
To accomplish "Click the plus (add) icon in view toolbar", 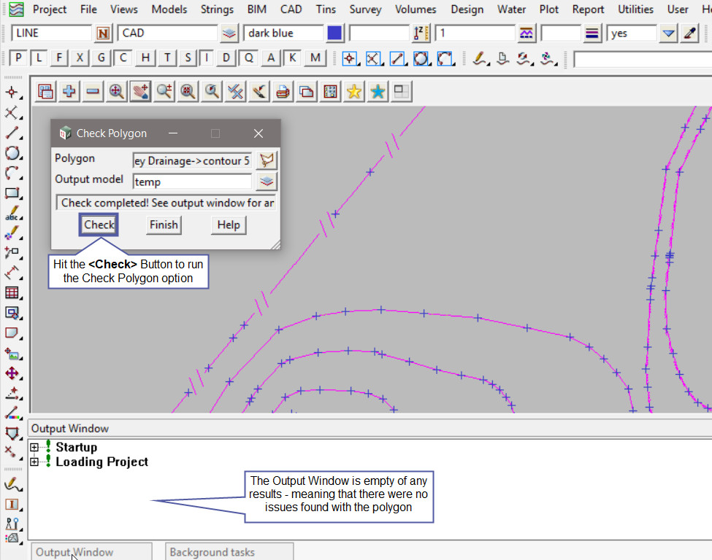I will pyautogui.click(x=69, y=91).
